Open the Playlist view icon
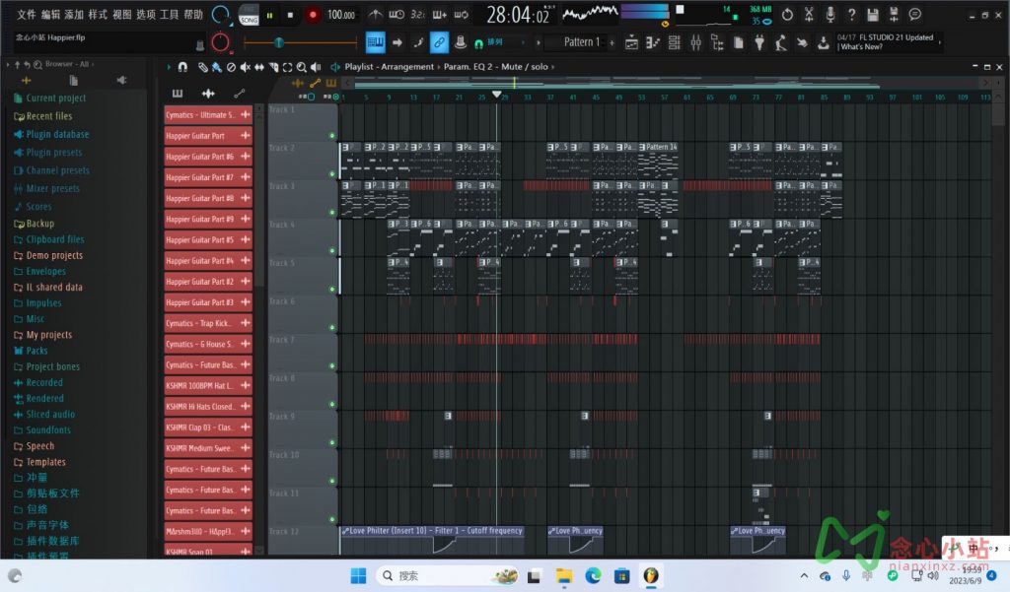Viewport: 1010px width, 592px height. 632,43
